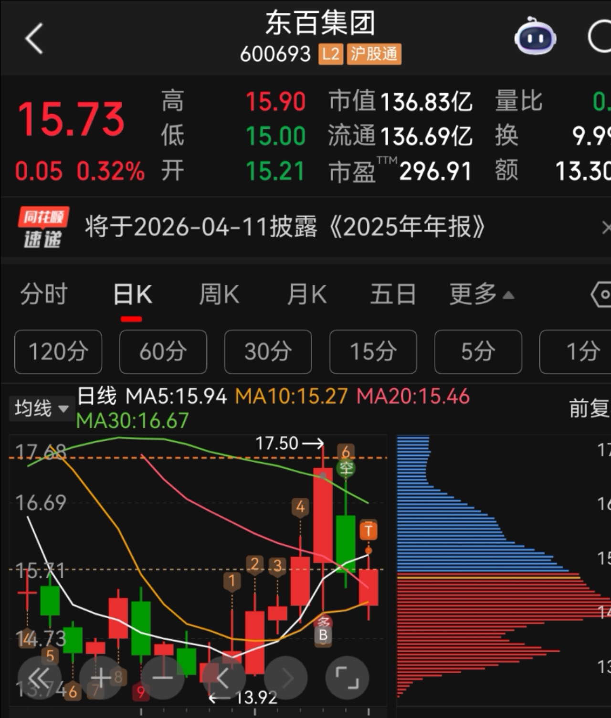Tap candle marker number 3

click(x=278, y=567)
